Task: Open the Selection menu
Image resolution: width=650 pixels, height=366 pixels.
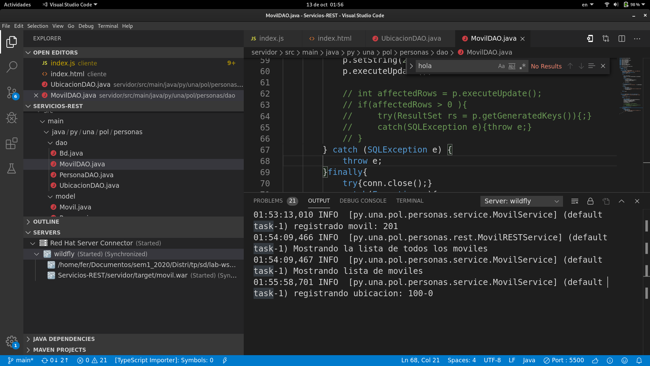Action: coord(38,26)
